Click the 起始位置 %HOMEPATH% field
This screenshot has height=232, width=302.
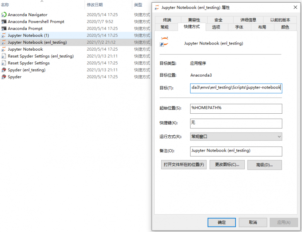(236, 108)
